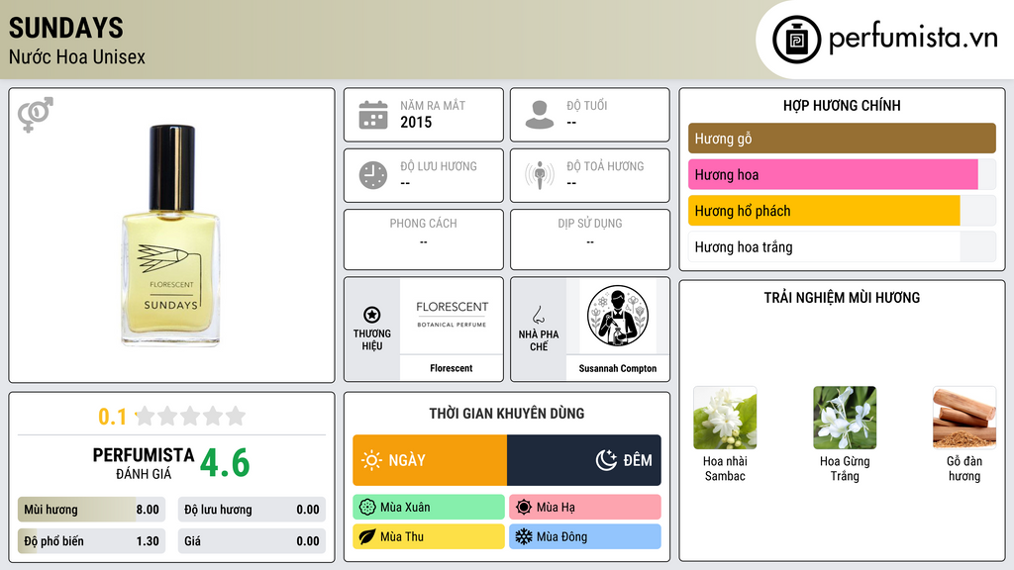Choose the Mùa Thu season tag
This screenshot has width=1014, height=570.
(x=429, y=536)
